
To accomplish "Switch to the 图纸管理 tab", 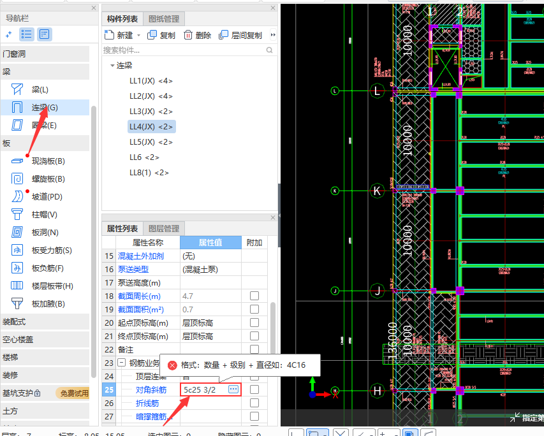I will (x=164, y=18).
